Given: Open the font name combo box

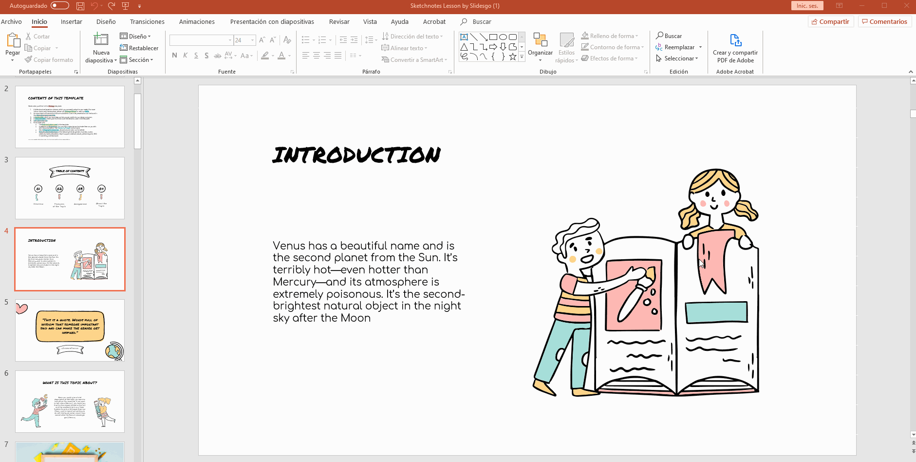Looking at the screenshot, I should [201, 40].
